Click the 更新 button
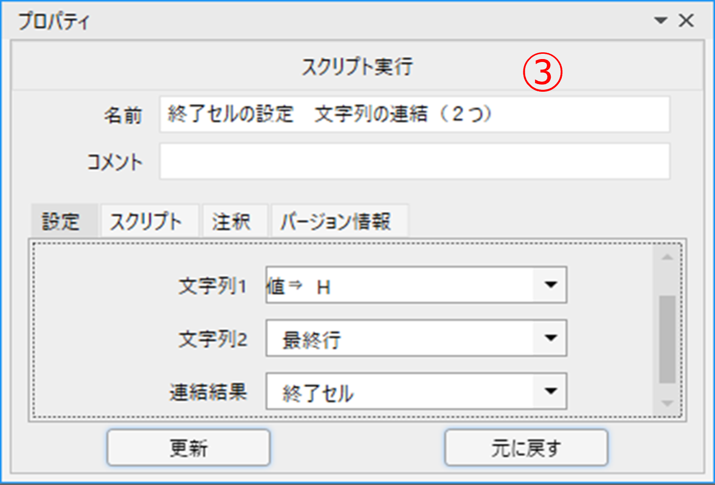Viewport: 715px width, 485px height. point(188,448)
